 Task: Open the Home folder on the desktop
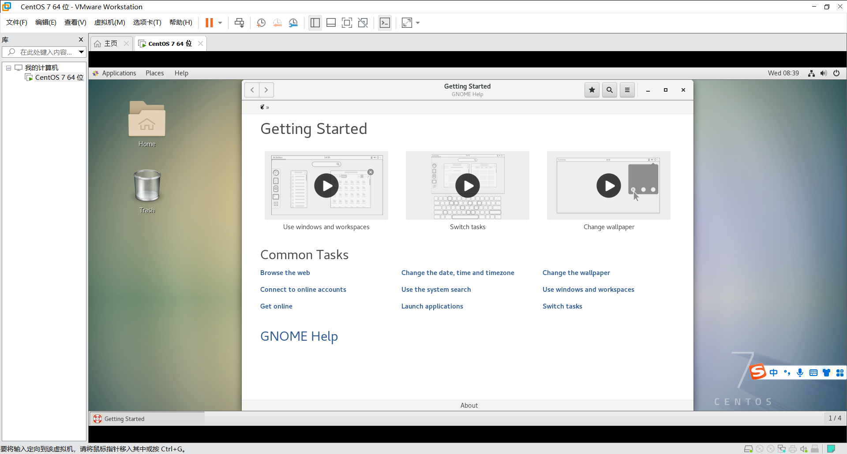point(147,124)
